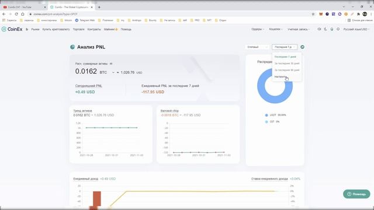The height and width of the screenshot is (210, 374).
Task: Open the Торговля menu item
Action: (x=79, y=29)
